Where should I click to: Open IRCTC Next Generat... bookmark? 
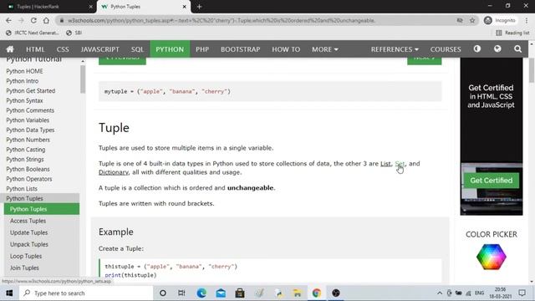click(x=33, y=33)
